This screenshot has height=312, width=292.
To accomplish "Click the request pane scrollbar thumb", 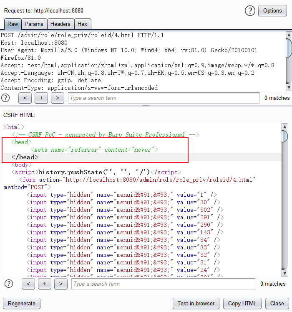I will click(x=289, y=48).
